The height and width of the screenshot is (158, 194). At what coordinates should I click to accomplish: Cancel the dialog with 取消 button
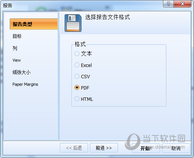[x=176, y=148]
